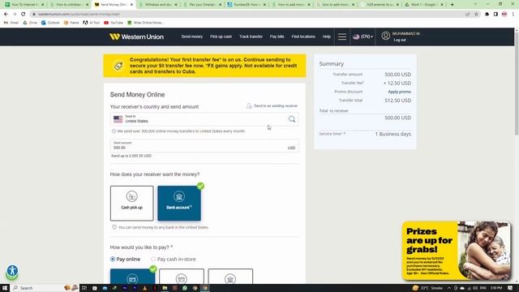
Task: Click the Apply promo link
Action: [399, 92]
